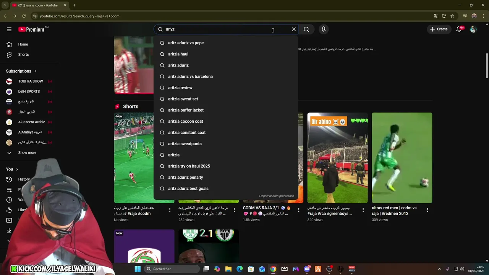
Task: Open the taskbar 'Rechercher' search box
Action: pos(172,269)
